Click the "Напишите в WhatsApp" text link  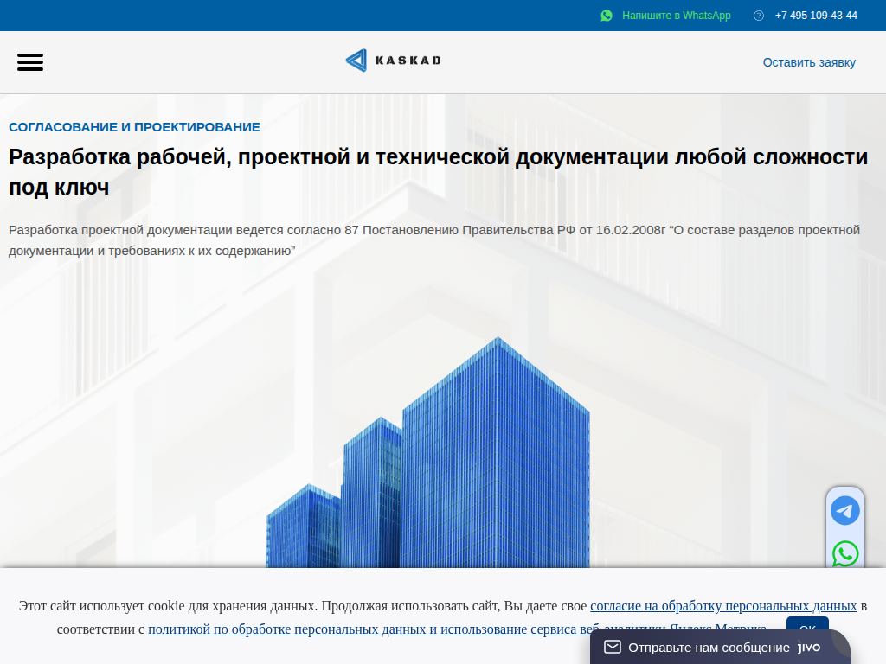tap(676, 15)
